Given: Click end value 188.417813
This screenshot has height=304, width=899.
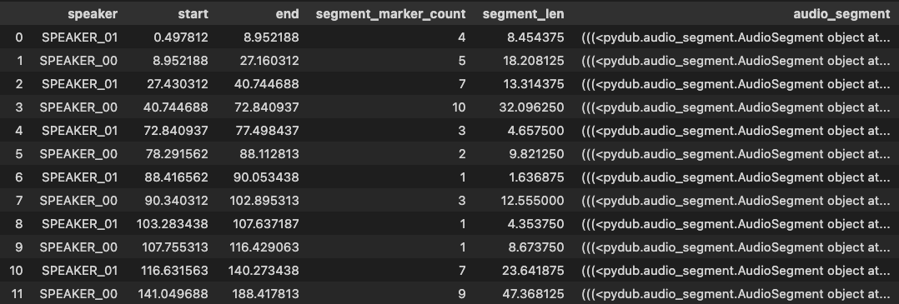Looking at the screenshot, I should 265,294.
